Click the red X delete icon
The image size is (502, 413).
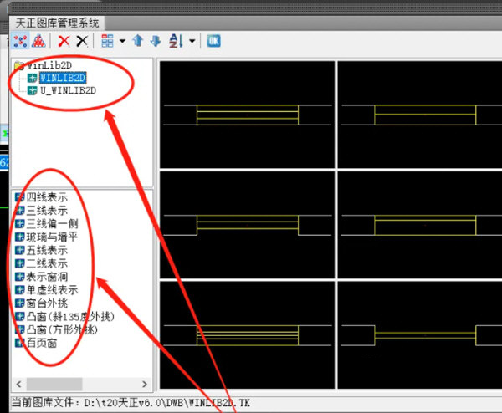64,41
